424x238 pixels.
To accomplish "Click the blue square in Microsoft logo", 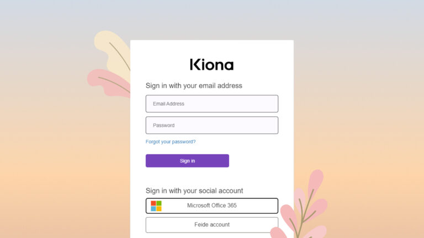I will 153,209.
